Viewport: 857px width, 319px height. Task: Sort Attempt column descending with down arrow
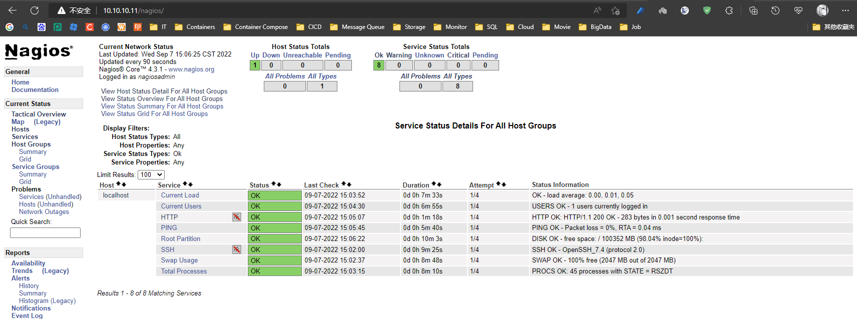[504, 184]
